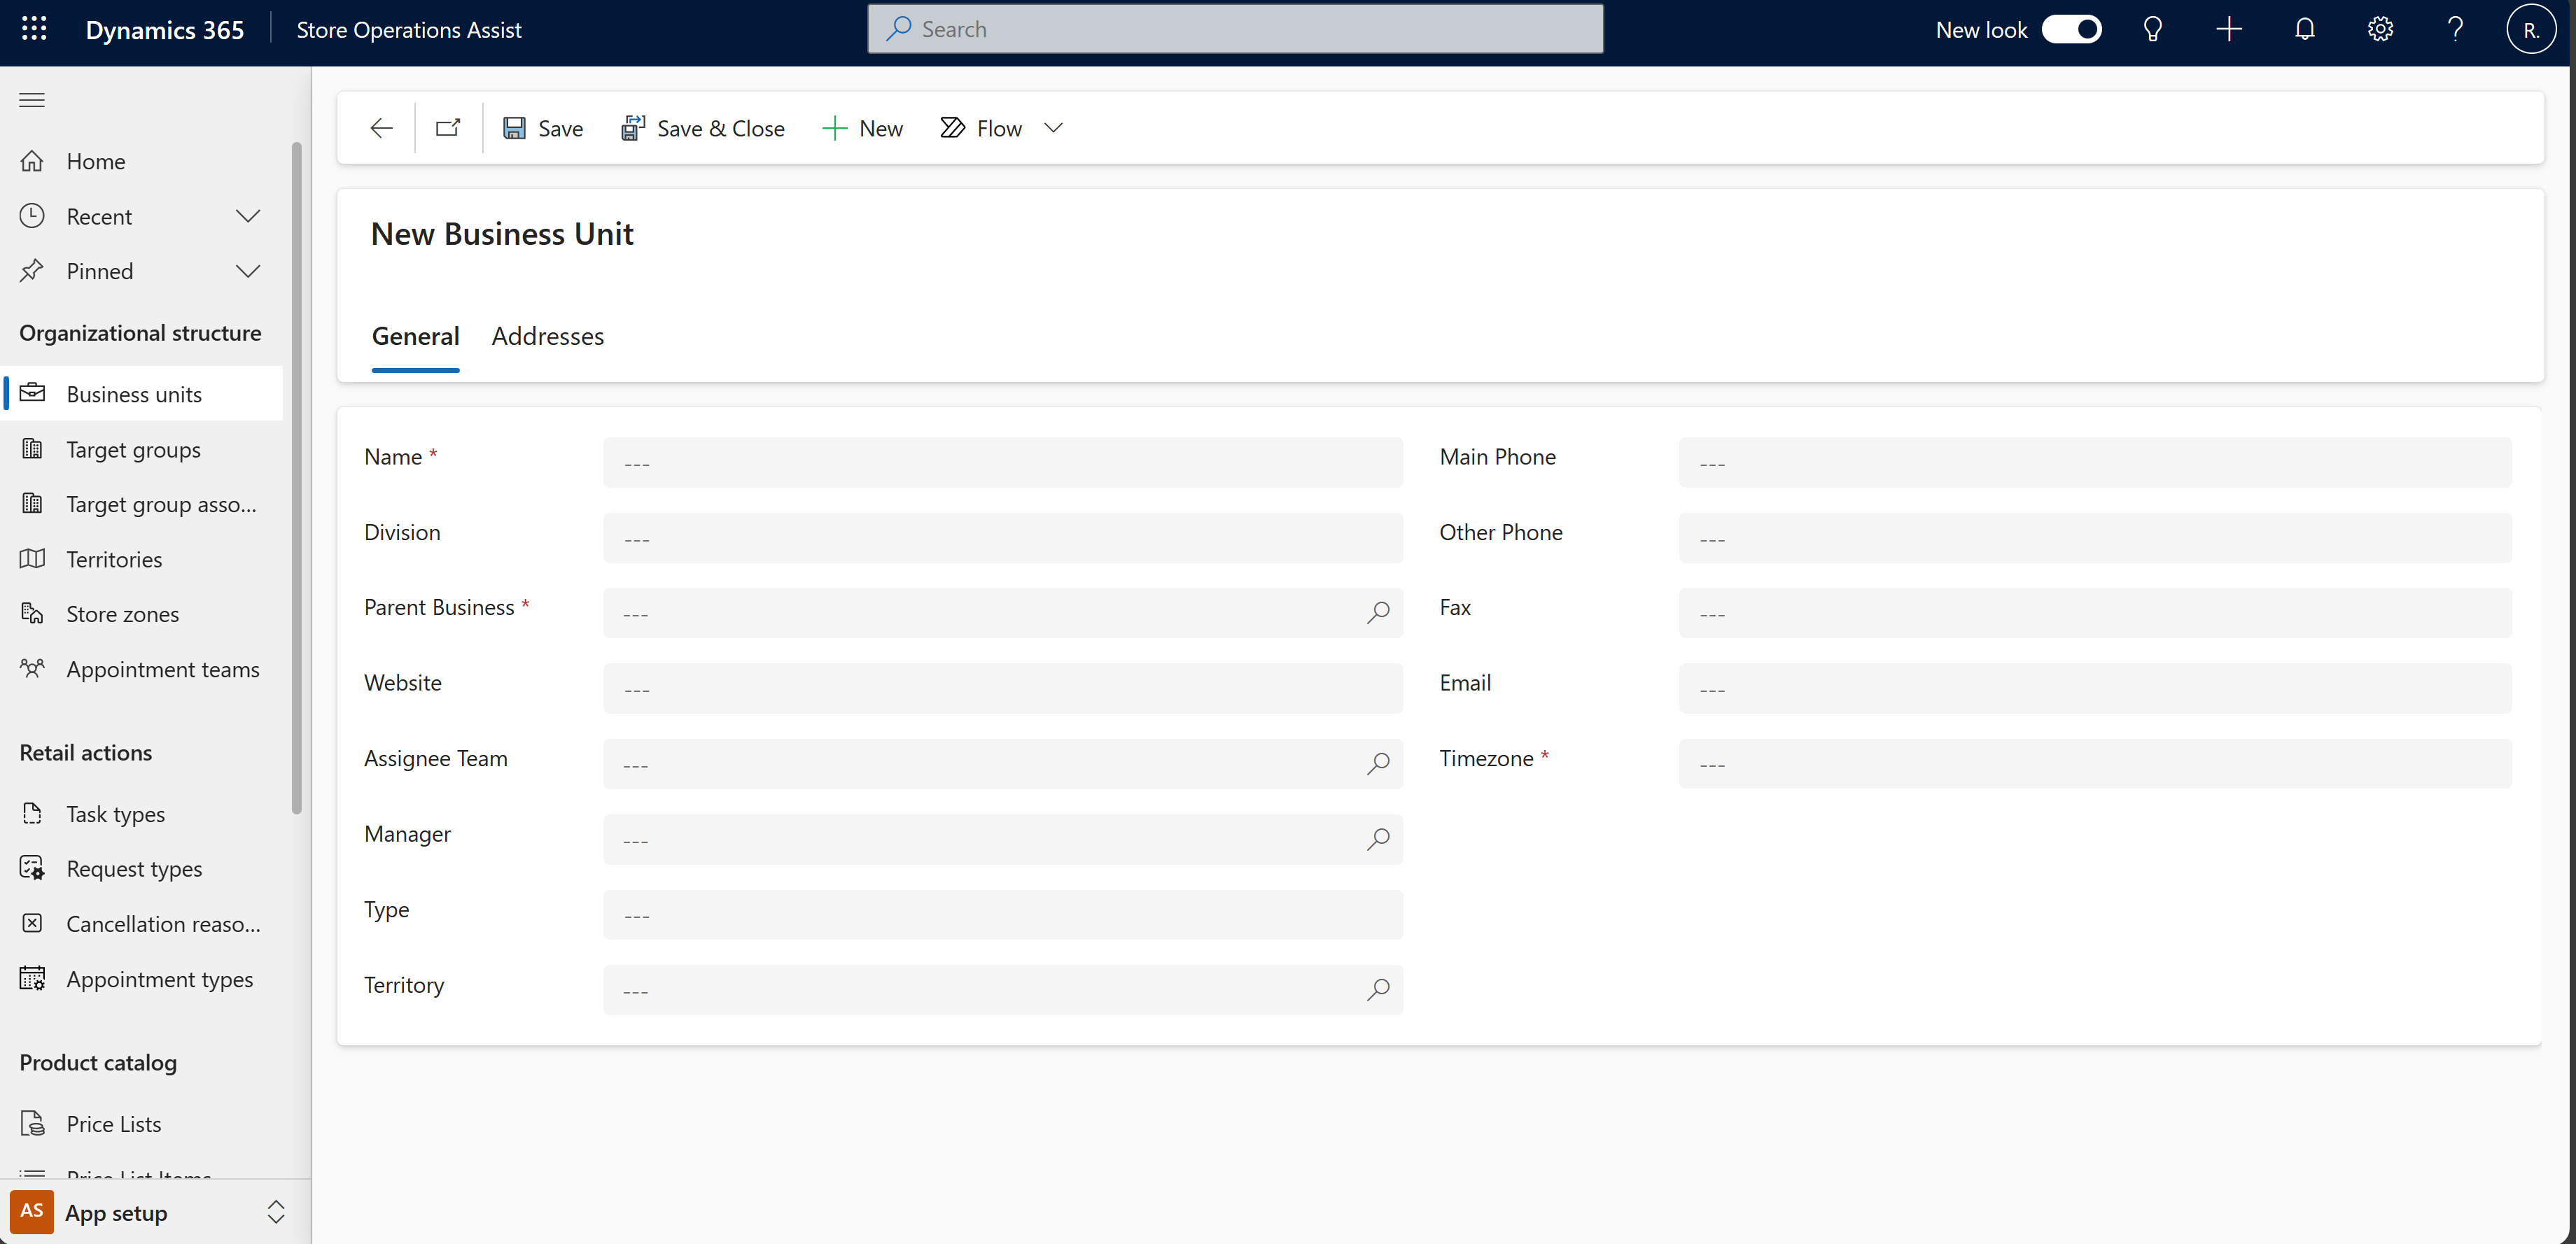Click the Save & Close icon
Screen dimensions: 2576x1244
(633, 127)
